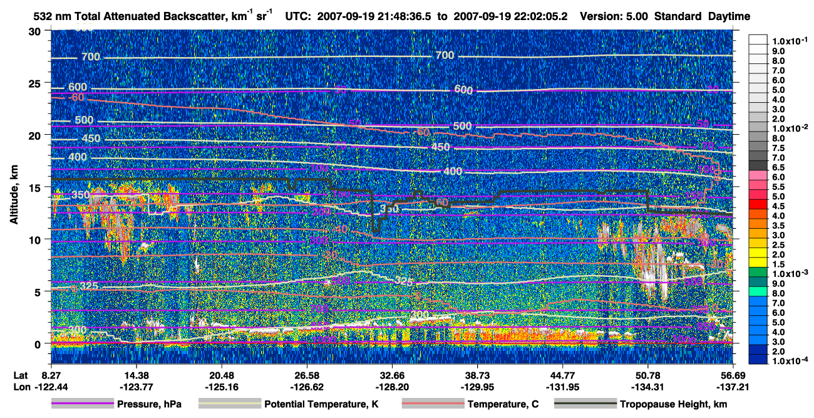Click the color bar label '7.5'
This screenshot has height=418, width=814.
pyautogui.click(x=779, y=148)
